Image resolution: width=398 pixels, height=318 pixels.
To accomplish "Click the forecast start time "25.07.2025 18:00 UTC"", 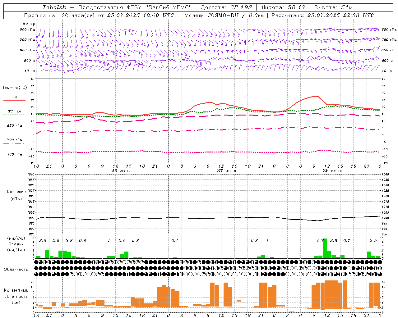I will point(140,15).
